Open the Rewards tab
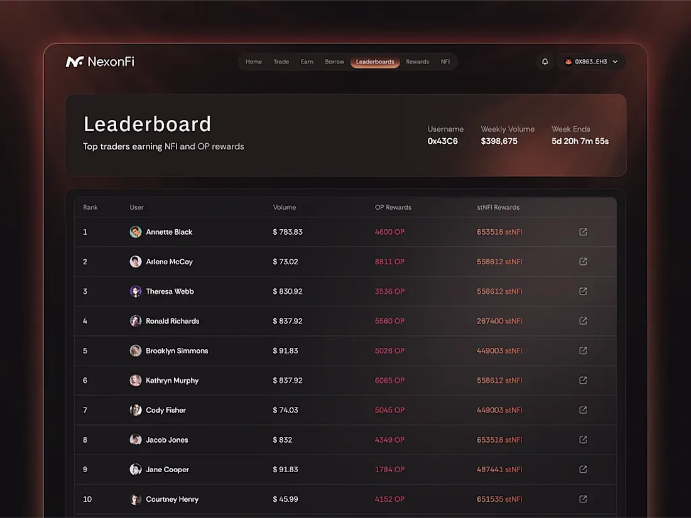 [x=417, y=62]
